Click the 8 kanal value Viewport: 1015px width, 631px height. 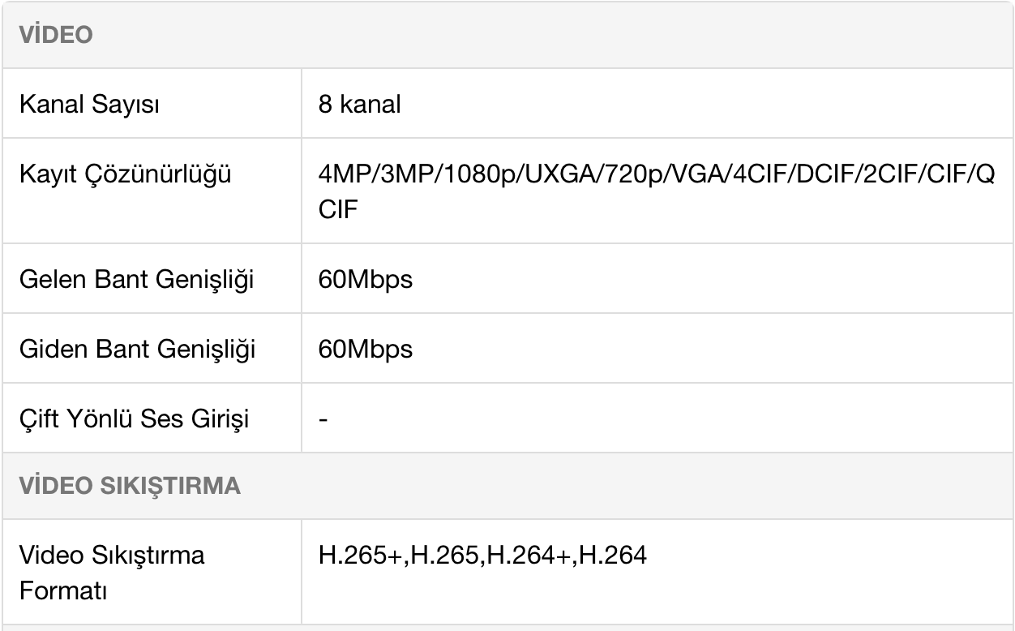(359, 105)
